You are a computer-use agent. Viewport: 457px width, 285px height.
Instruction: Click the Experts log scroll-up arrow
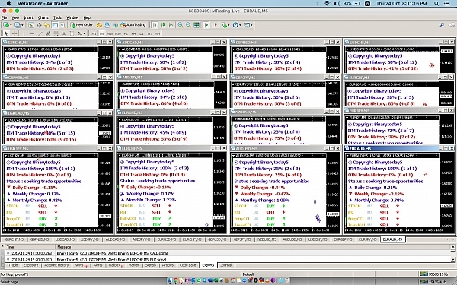coord(452,248)
